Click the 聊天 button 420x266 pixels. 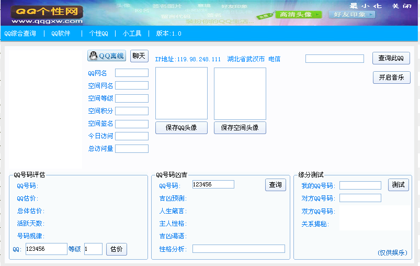(x=139, y=56)
